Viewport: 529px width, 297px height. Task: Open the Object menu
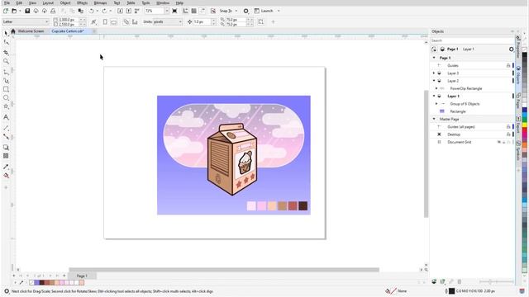pyautogui.click(x=65, y=2)
